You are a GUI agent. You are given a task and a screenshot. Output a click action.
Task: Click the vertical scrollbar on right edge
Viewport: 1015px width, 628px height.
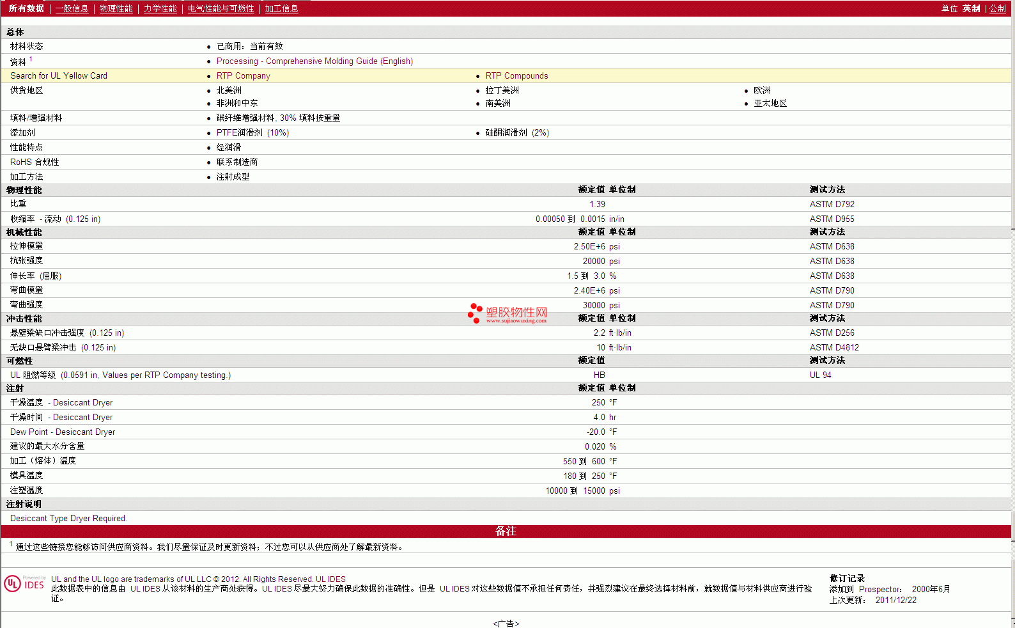pyautogui.click(x=1013, y=314)
